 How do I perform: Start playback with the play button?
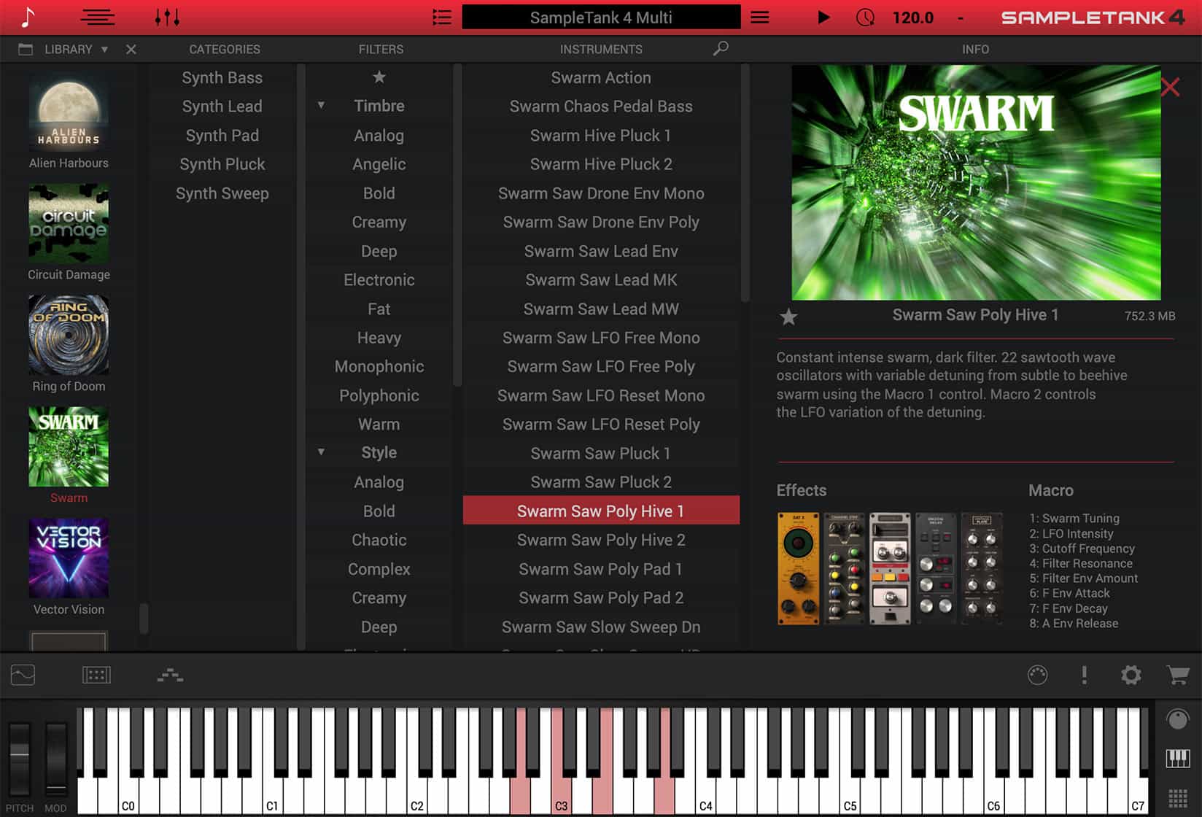pos(823,17)
